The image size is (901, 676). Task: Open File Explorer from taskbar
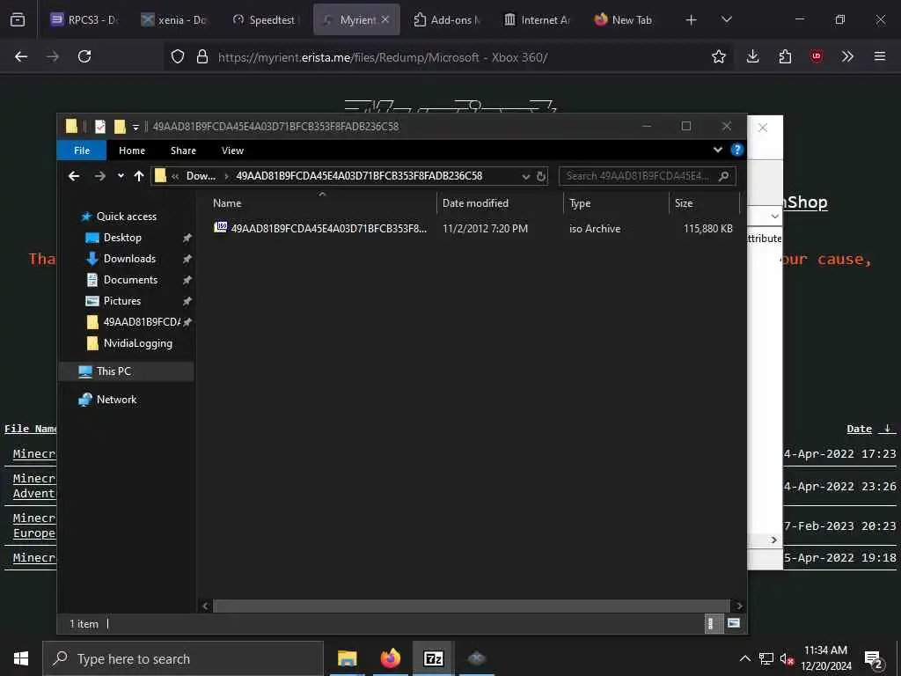point(347,658)
